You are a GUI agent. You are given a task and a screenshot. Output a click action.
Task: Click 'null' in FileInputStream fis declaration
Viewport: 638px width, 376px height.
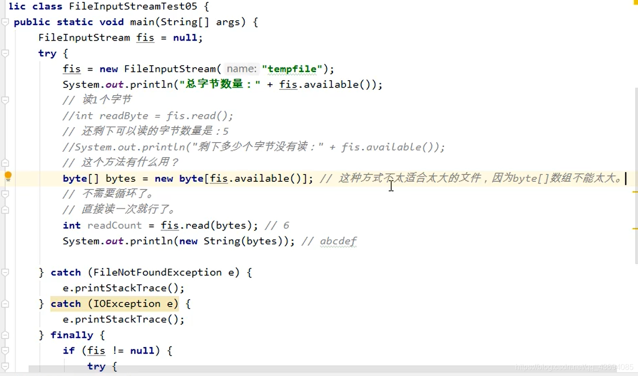[185, 38]
